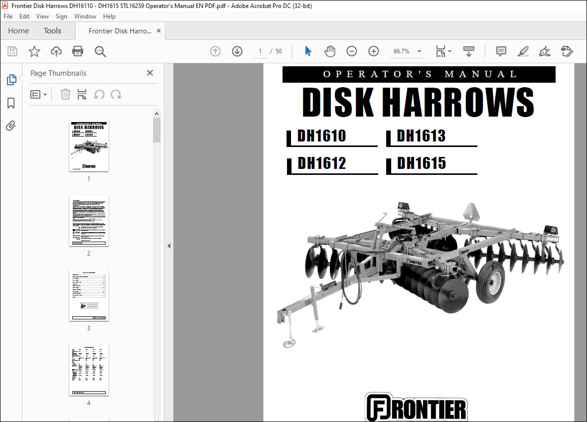Add a comment sticky note
This screenshot has height=422, width=587.
click(501, 51)
